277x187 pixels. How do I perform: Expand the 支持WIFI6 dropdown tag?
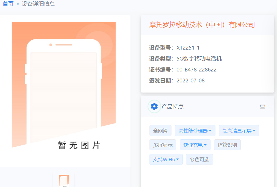pos(166,159)
